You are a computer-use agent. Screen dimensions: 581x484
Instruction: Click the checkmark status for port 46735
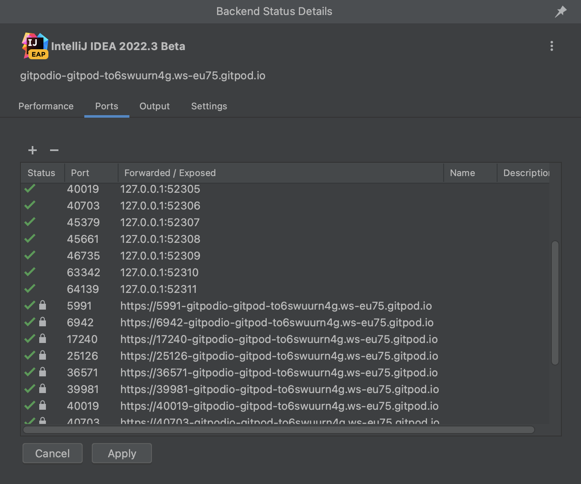30,255
